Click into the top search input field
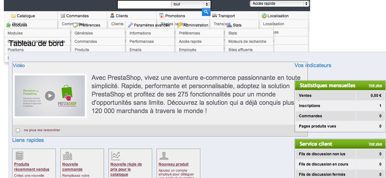This screenshot has height=178, width=386. coord(144,4)
